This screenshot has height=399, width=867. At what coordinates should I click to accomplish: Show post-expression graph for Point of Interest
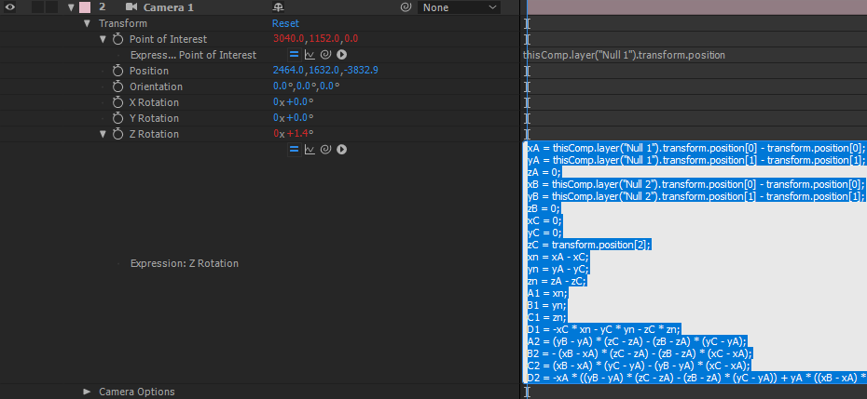click(x=310, y=55)
